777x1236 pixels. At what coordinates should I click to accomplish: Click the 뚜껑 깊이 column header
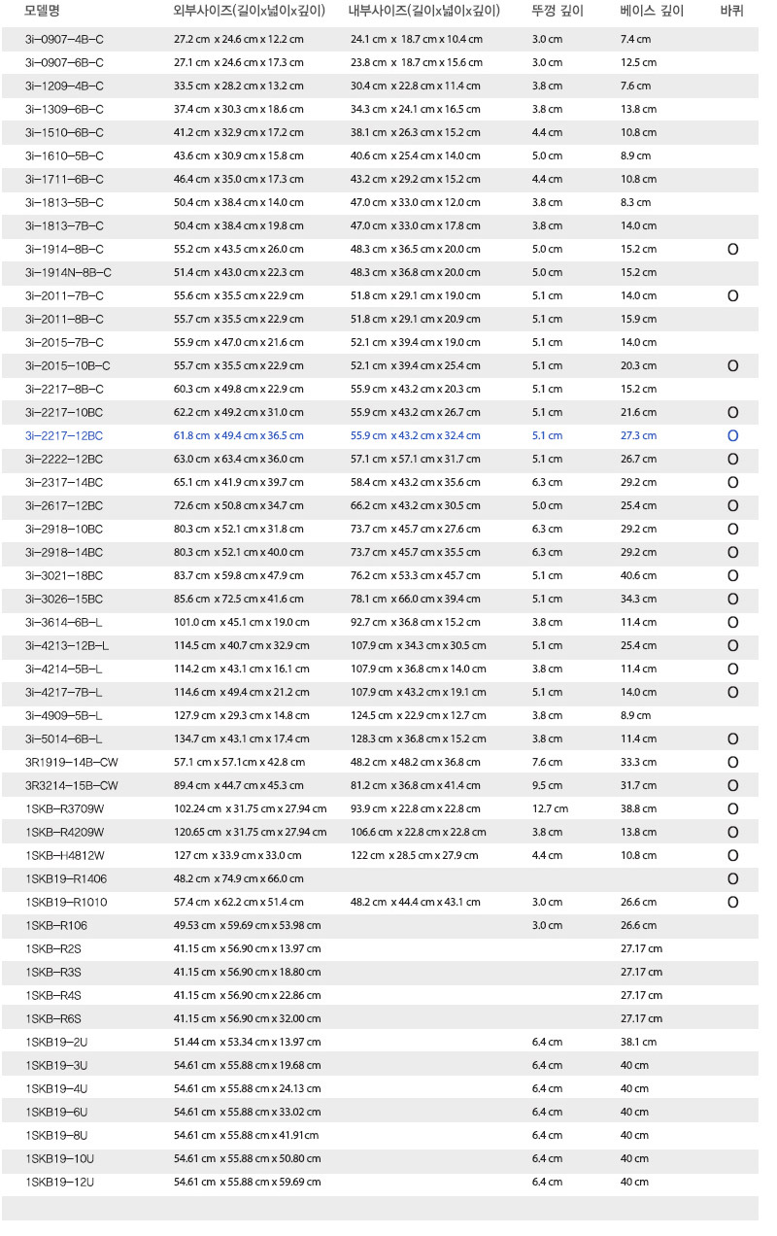pos(557,12)
